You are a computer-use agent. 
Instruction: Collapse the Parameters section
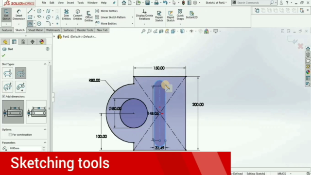click(45, 142)
